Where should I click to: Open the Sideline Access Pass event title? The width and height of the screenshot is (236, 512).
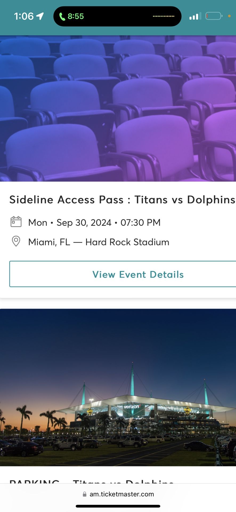pos(122,200)
